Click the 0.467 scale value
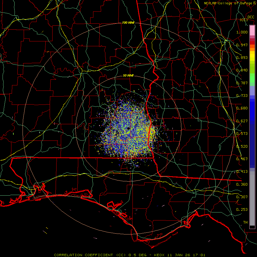This screenshot has height=257, width=257. pyautogui.click(x=242, y=159)
